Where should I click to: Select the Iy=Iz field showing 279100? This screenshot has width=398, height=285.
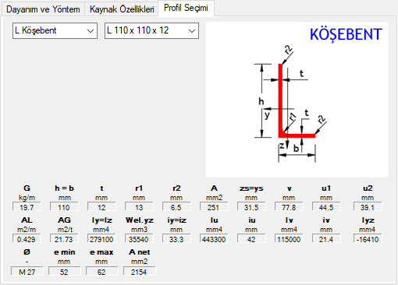pos(101,238)
